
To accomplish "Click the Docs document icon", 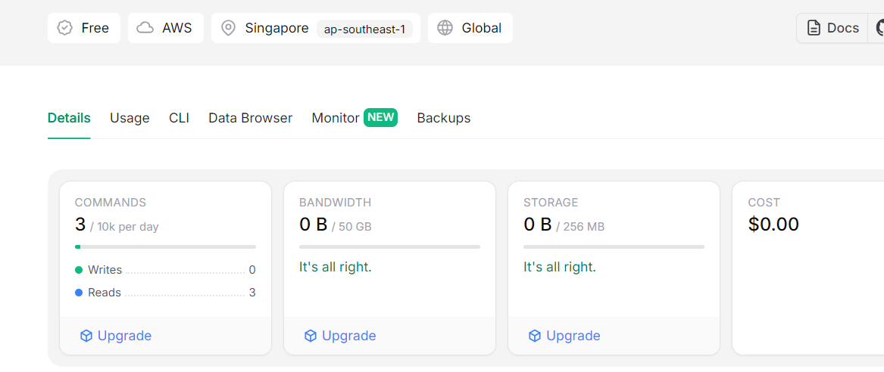I will tap(814, 28).
